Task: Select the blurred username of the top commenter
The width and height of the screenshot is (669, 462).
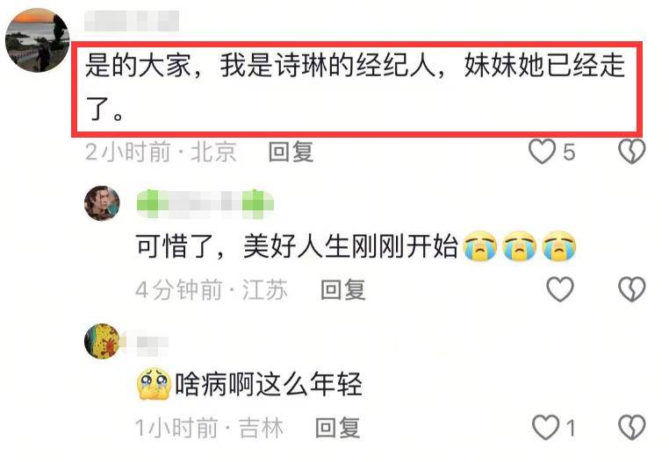Action: click(132, 21)
